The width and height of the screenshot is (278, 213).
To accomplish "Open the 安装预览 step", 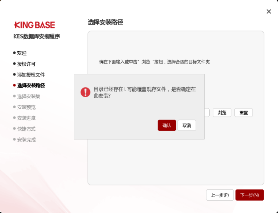I will click(x=26, y=107).
